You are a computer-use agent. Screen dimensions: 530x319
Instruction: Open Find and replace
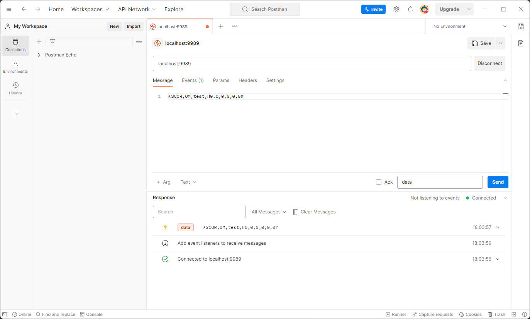click(x=56, y=314)
